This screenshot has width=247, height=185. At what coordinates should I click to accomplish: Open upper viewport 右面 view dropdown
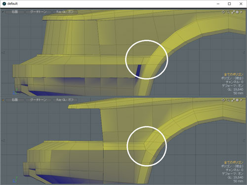(15, 12)
